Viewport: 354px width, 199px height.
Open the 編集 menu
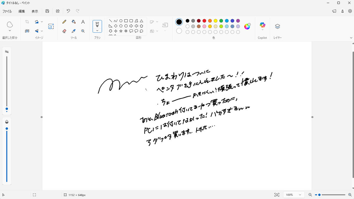click(22, 11)
